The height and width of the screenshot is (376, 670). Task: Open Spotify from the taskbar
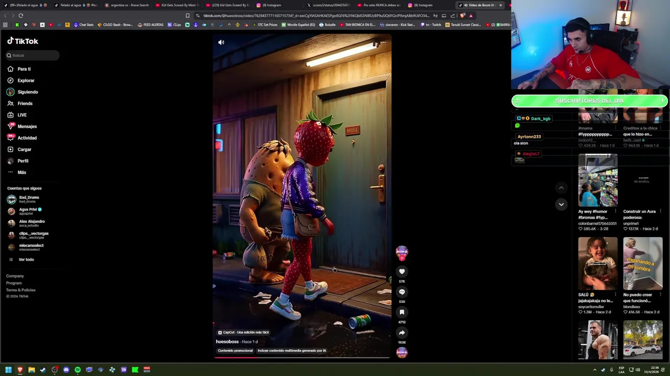[77, 370]
